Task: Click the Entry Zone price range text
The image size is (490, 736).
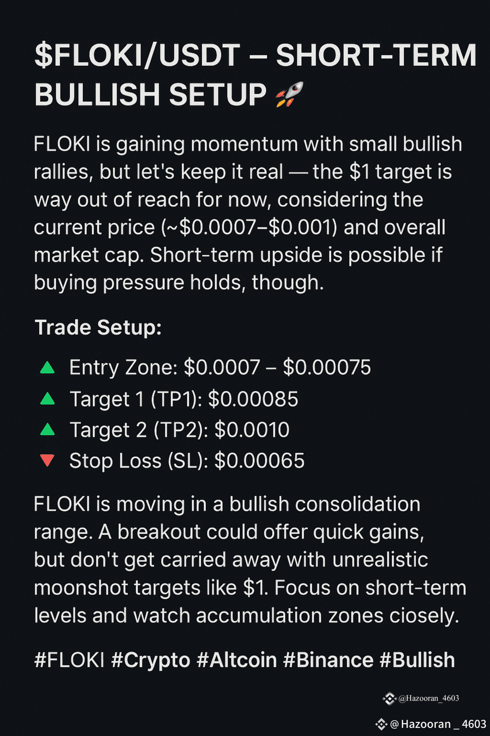Action: point(277,368)
